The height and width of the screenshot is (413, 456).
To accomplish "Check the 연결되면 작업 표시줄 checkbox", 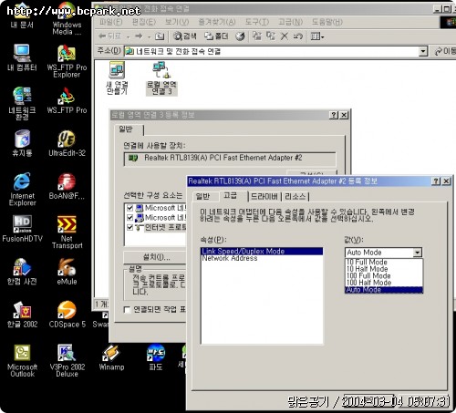I will (127, 309).
